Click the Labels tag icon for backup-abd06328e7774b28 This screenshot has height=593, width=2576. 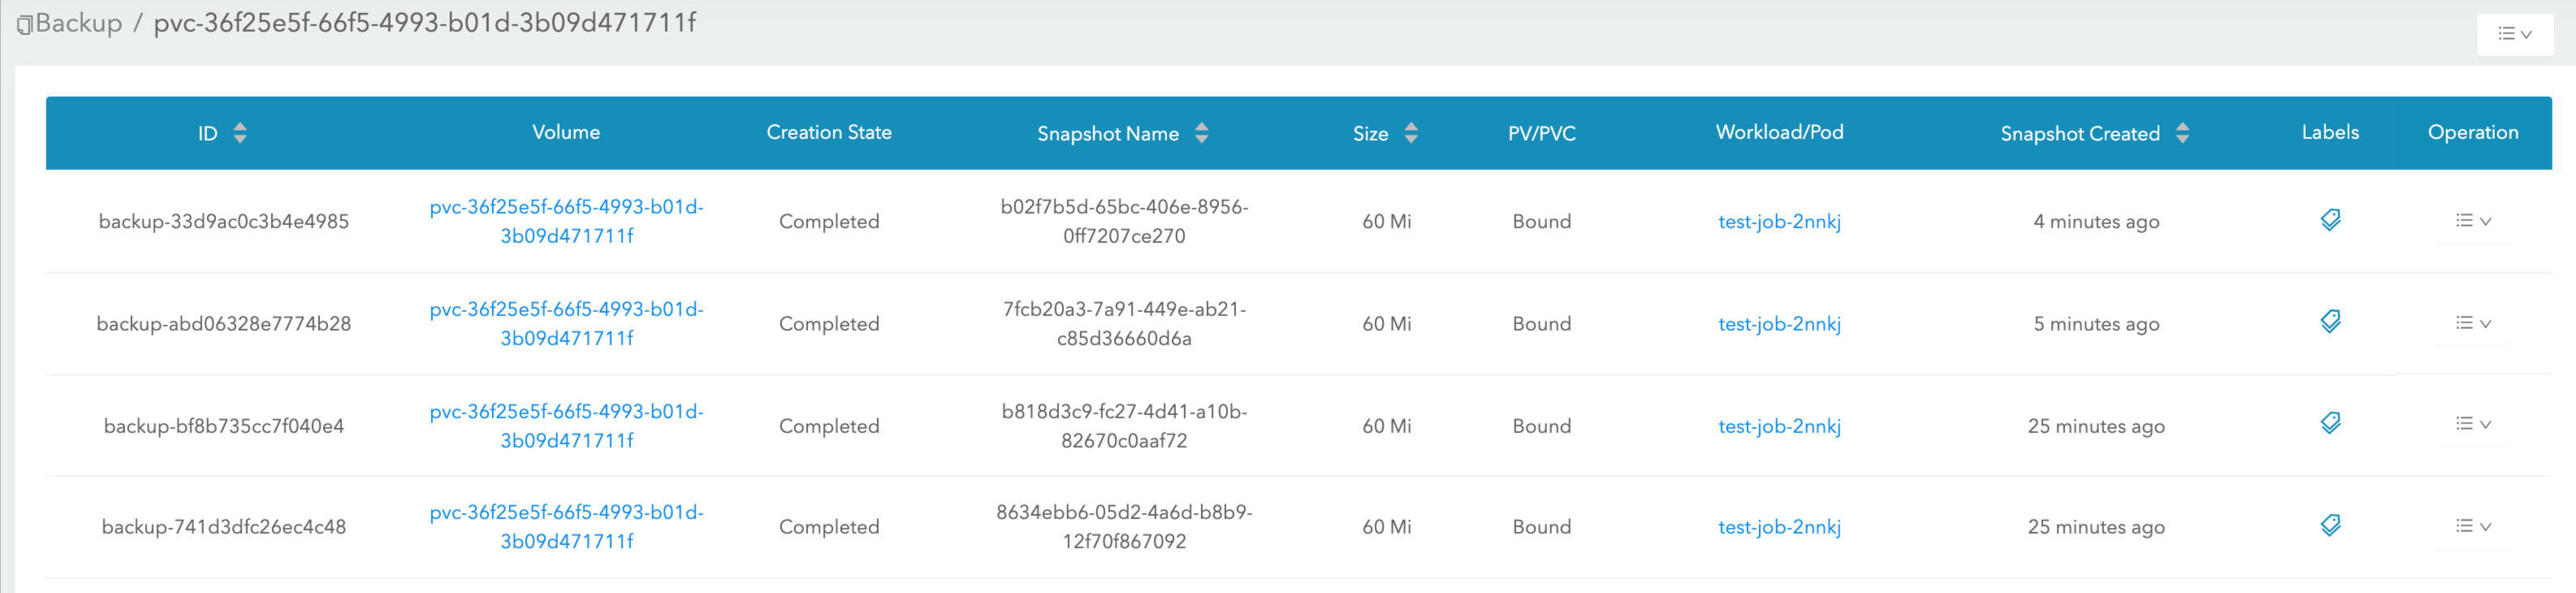[x=2330, y=321]
